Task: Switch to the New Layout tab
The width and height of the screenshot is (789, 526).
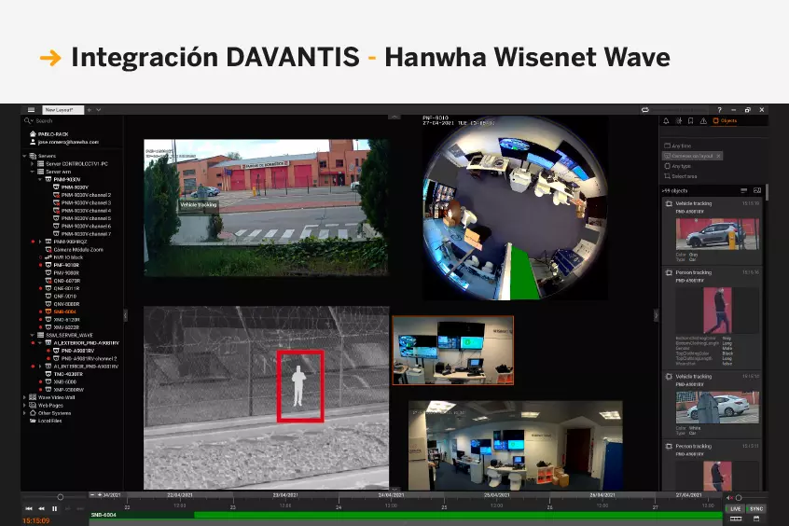Action: pos(62,110)
